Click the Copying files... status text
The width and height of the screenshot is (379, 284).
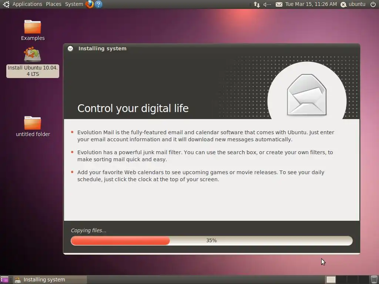tap(88, 230)
